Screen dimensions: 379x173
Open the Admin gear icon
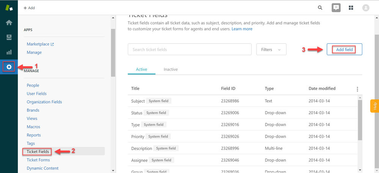pos(9,67)
